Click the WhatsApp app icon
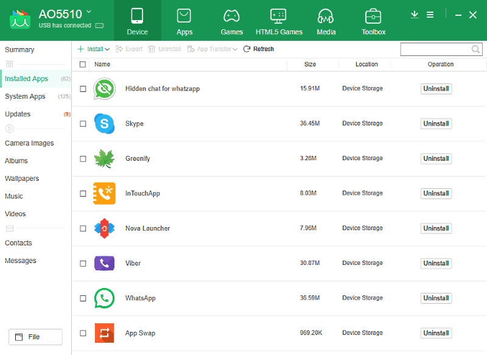The height and width of the screenshot is (355, 487). (x=104, y=298)
